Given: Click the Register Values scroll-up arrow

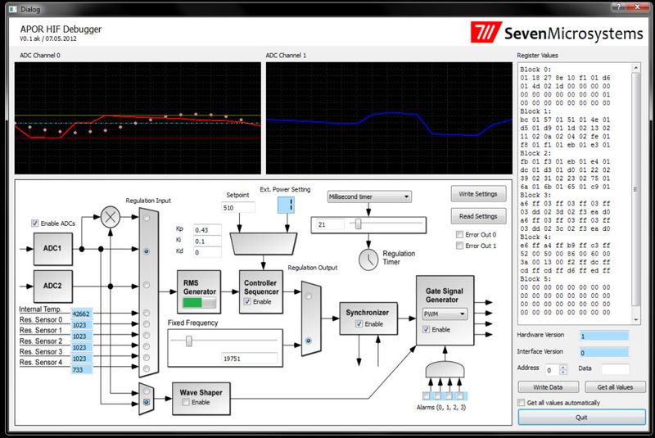Looking at the screenshot, I should pos(636,68).
